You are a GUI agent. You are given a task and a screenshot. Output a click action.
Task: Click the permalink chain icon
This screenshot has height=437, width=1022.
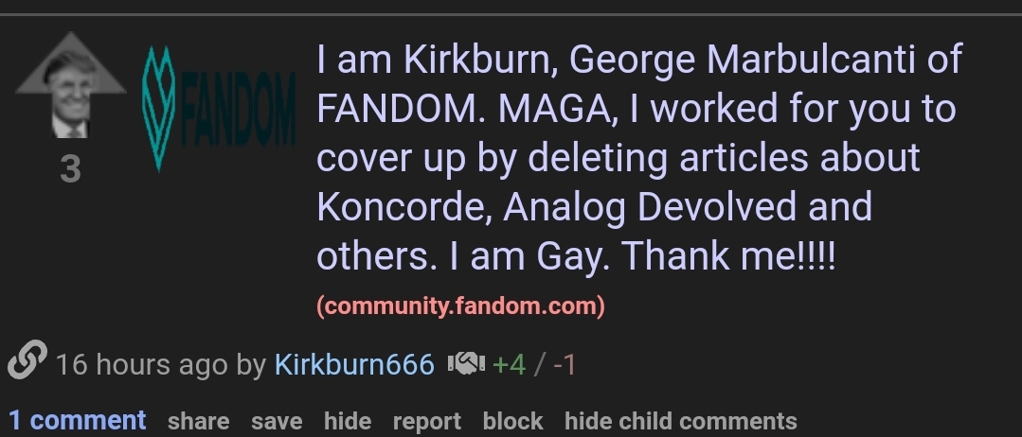tap(27, 359)
